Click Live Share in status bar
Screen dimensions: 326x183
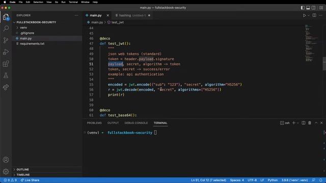click(30, 180)
